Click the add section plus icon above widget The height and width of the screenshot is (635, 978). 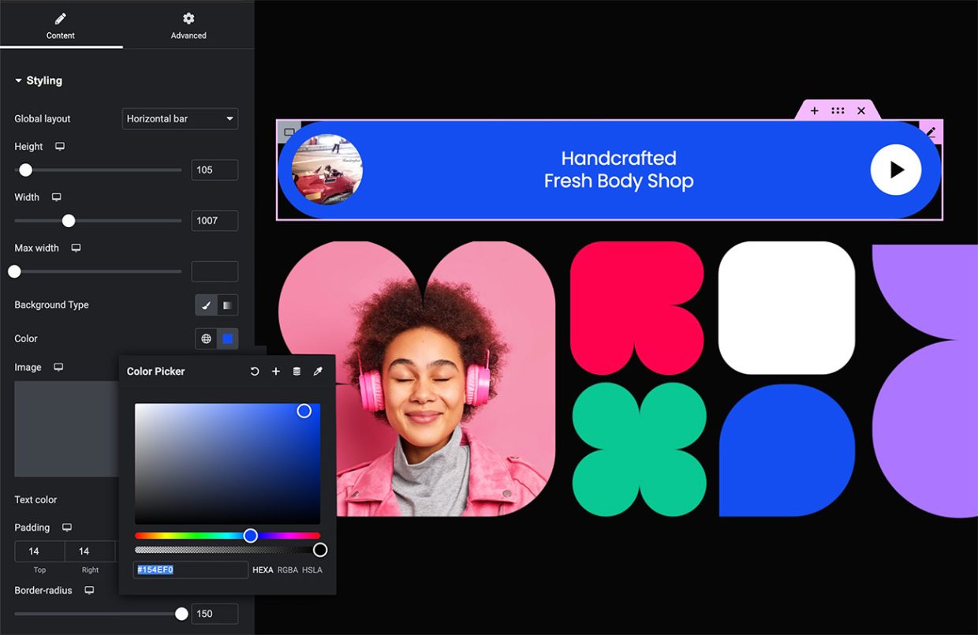pyautogui.click(x=815, y=111)
